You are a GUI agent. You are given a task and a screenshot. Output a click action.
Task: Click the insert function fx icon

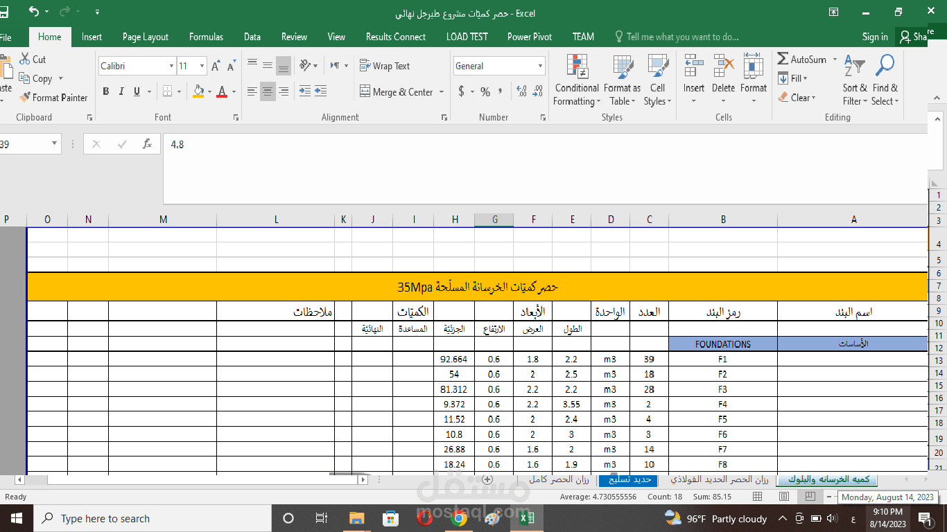coord(147,144)
